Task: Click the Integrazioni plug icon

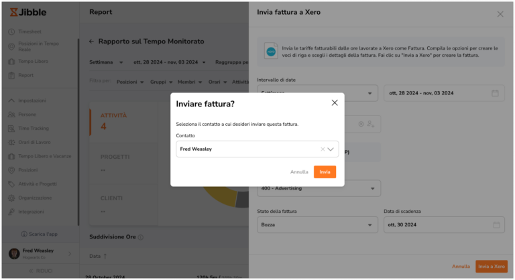Action: click(x=11, y=212)
